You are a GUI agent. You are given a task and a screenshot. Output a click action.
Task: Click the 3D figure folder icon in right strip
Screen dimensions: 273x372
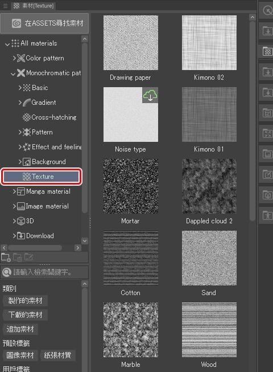coord(267,216)
